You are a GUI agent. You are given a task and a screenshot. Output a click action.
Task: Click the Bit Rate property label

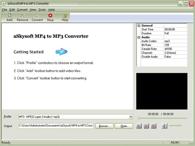[x=146, y=45]
